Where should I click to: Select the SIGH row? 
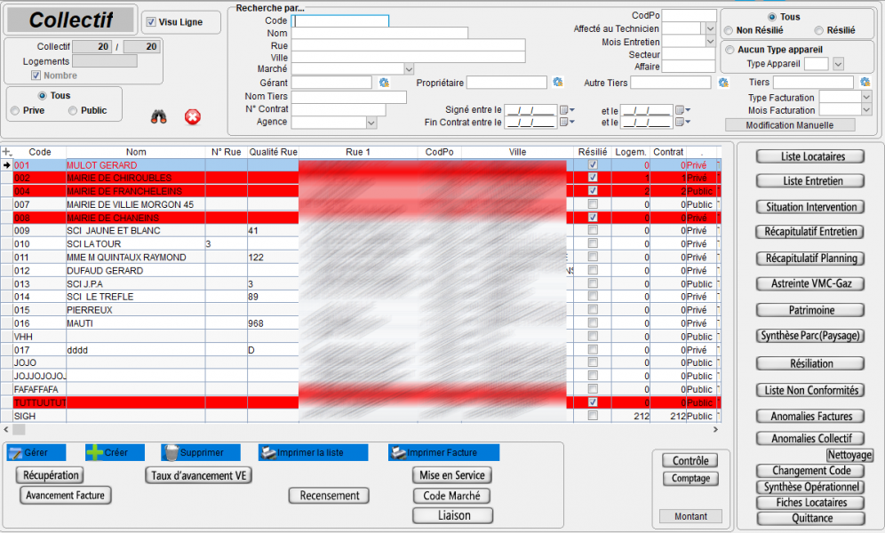click(x=362, y=416)
